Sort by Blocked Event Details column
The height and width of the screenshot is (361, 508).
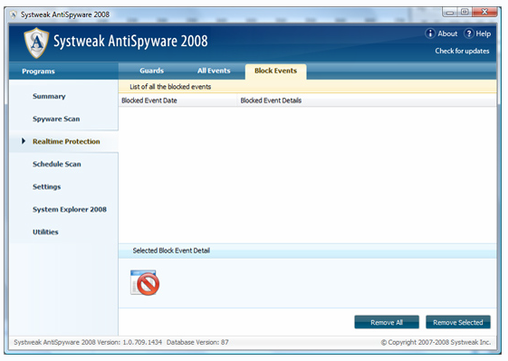(x=367, y=100)
